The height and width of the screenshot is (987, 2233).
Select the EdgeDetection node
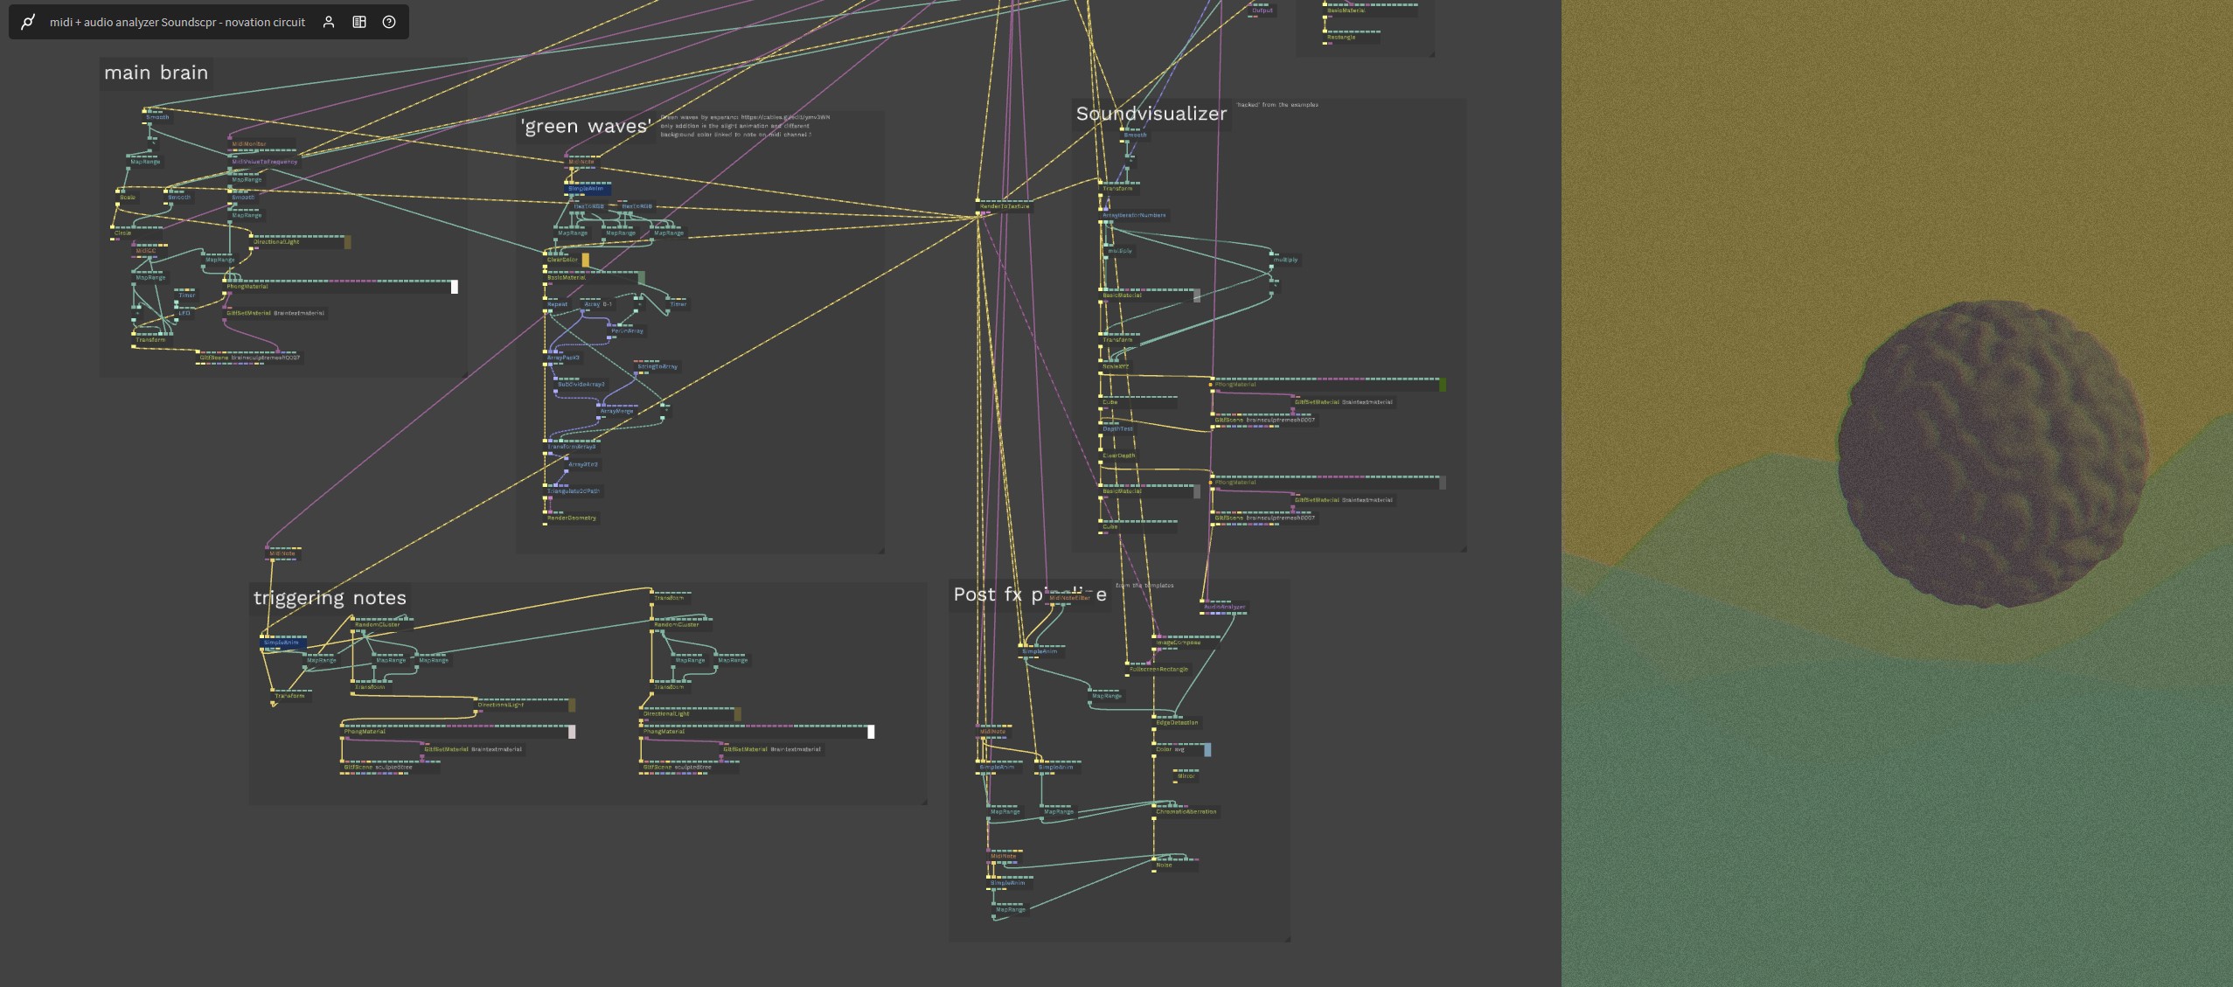coord(1177,722)
